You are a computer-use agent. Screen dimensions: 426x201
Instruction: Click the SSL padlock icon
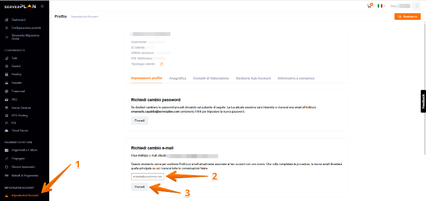[x=7, y=122]
